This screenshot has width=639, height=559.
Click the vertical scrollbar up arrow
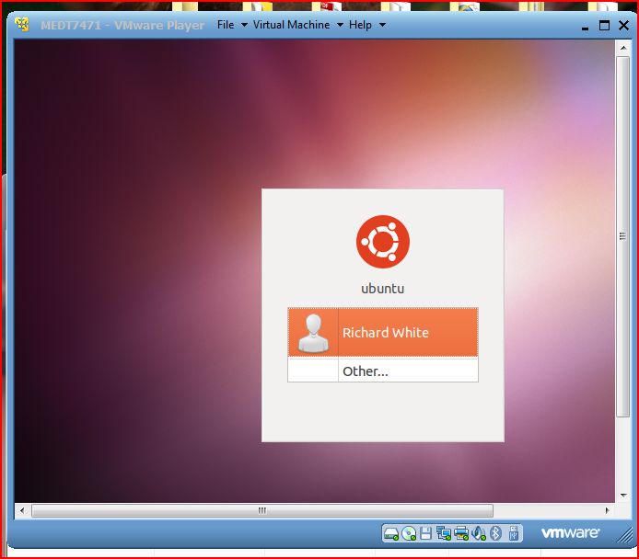click(x=623, y=48)
